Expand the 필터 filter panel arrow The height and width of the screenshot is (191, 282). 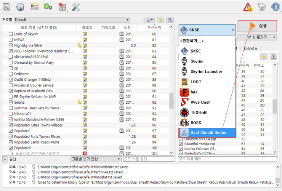click(5, 159)
